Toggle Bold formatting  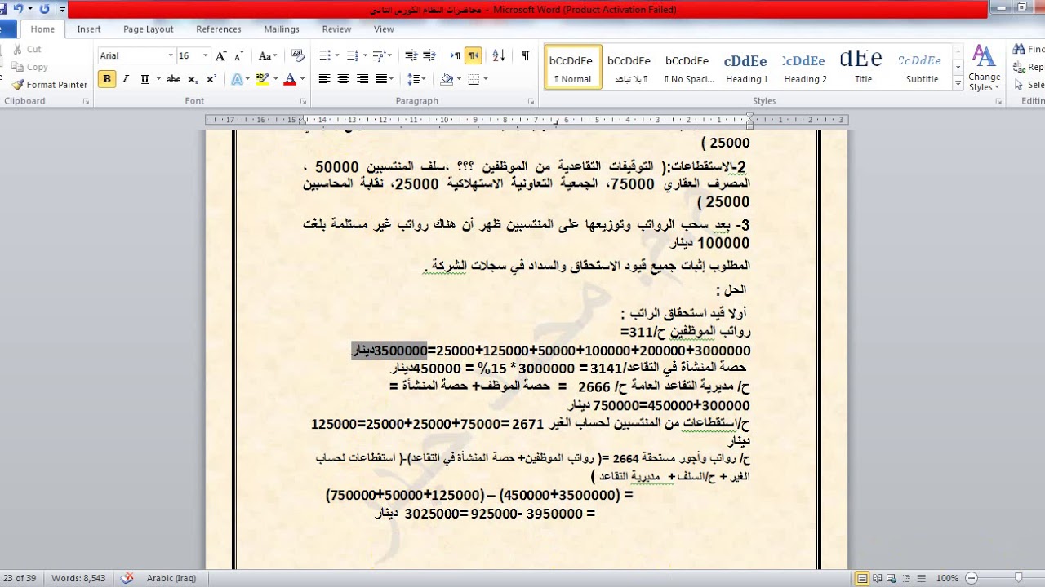click(x=107, y=79)
